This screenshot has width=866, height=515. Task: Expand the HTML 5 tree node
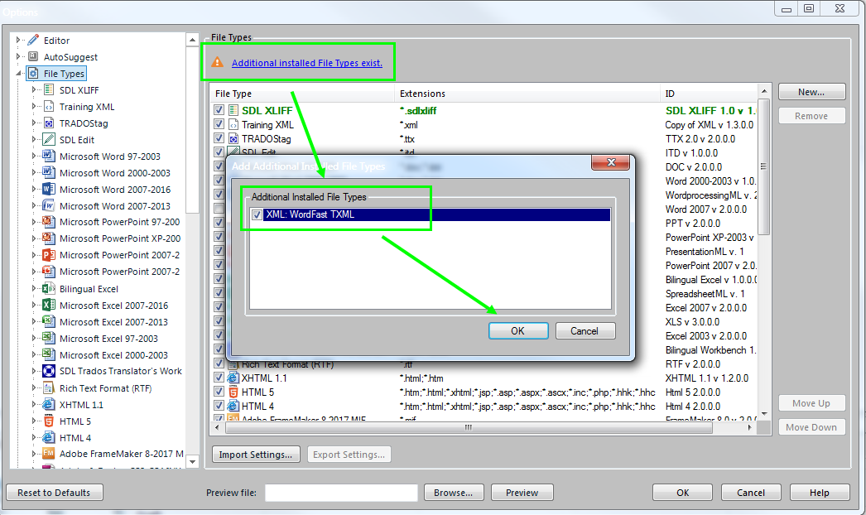[34, 421]
